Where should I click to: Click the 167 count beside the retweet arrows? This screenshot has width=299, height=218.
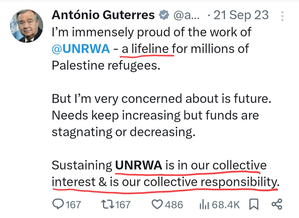click(x=123, y=204)
